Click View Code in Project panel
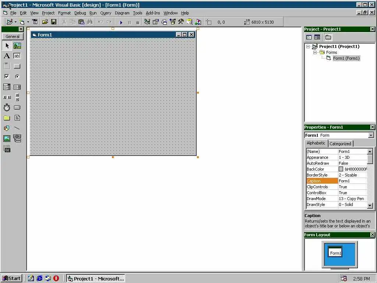 309,37
